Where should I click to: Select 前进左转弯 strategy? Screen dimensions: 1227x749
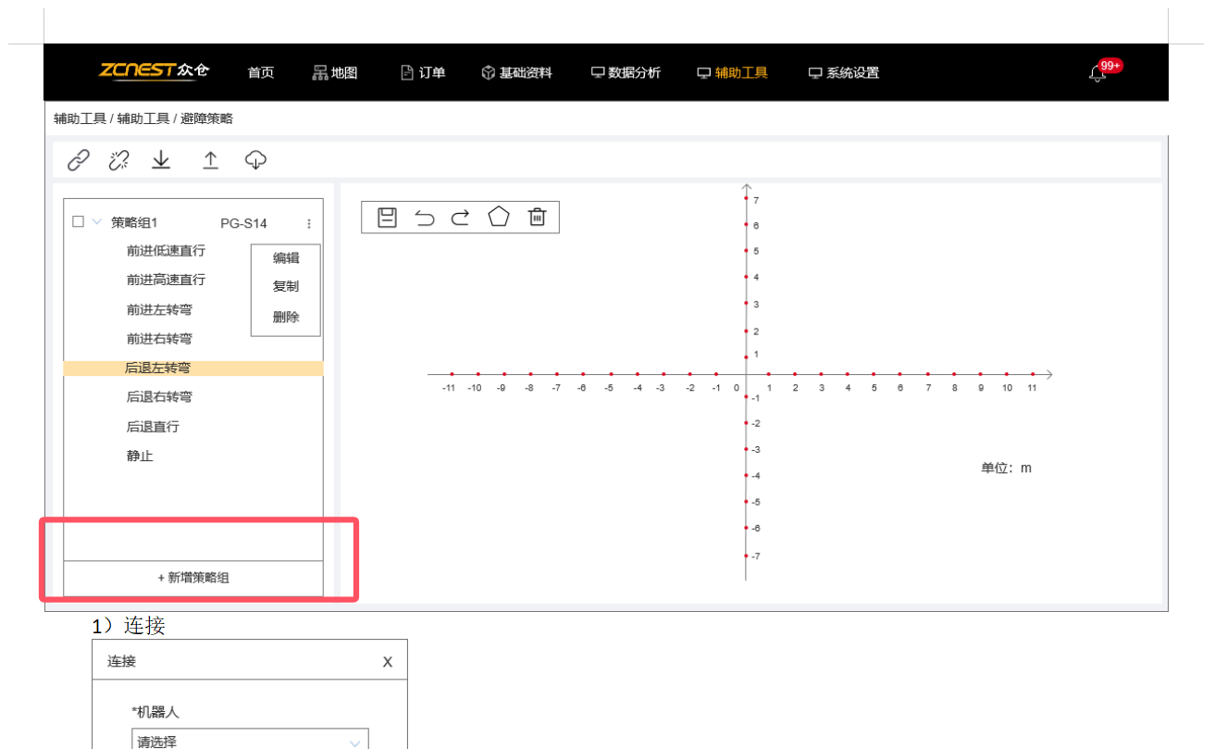(159, 309)
